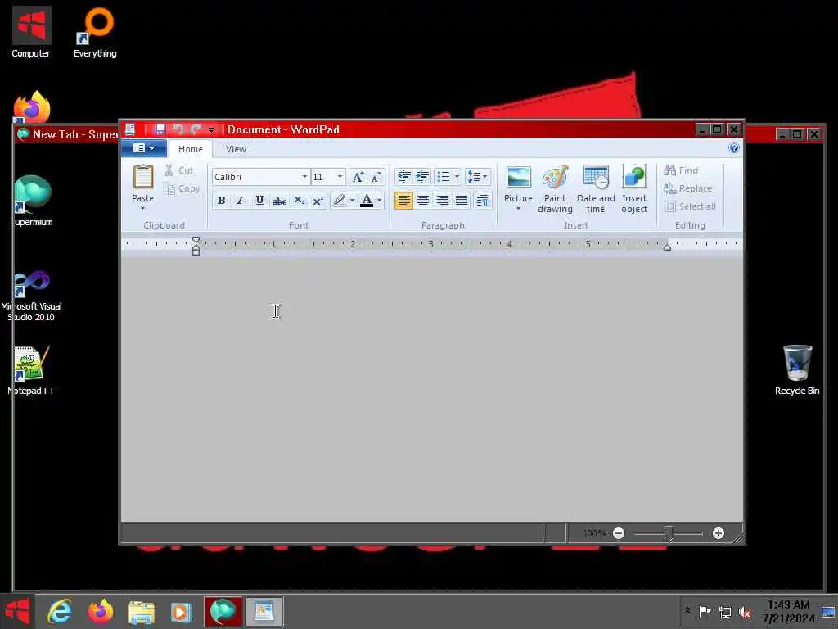Toggle subscript formatting

coord(299,201)
